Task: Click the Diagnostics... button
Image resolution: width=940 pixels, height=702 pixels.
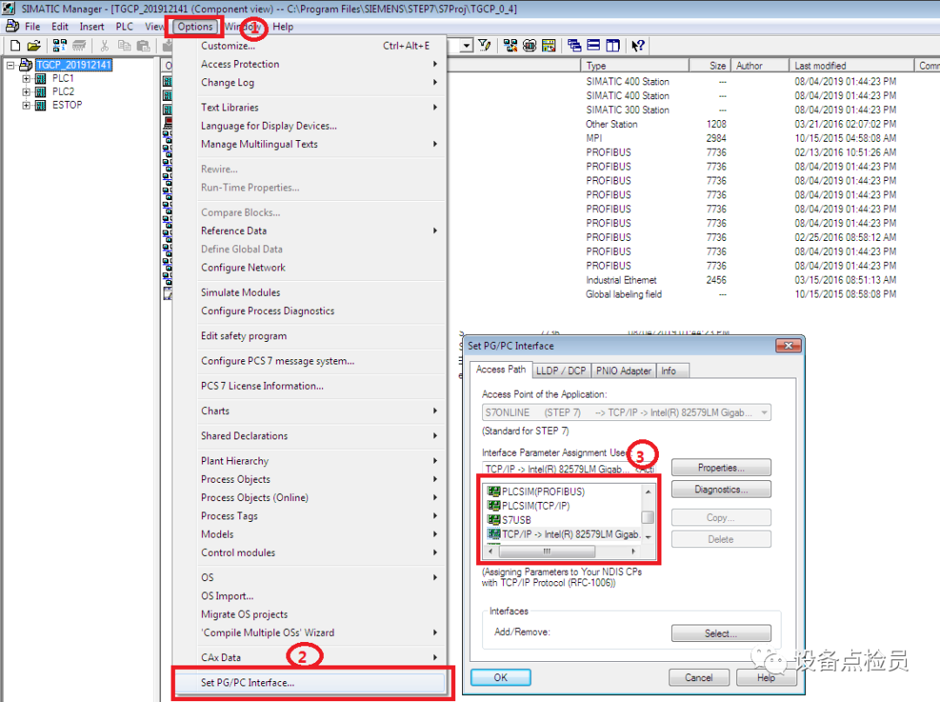Action: tap(722, 490)
